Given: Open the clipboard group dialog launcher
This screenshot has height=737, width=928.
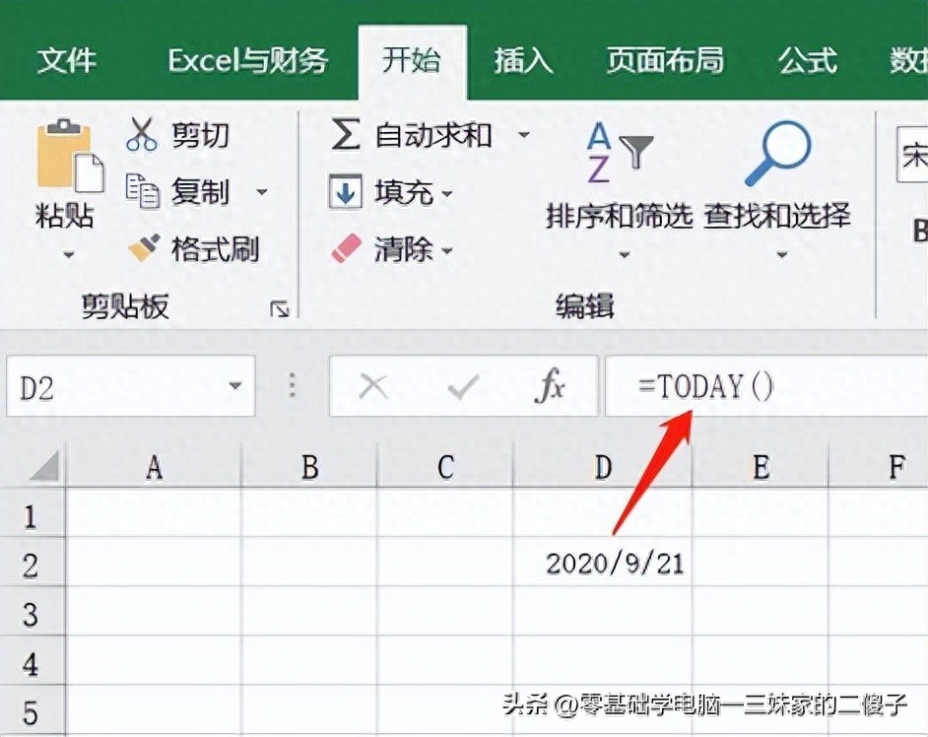Looking at the screenshot, I should coord(280,309).
